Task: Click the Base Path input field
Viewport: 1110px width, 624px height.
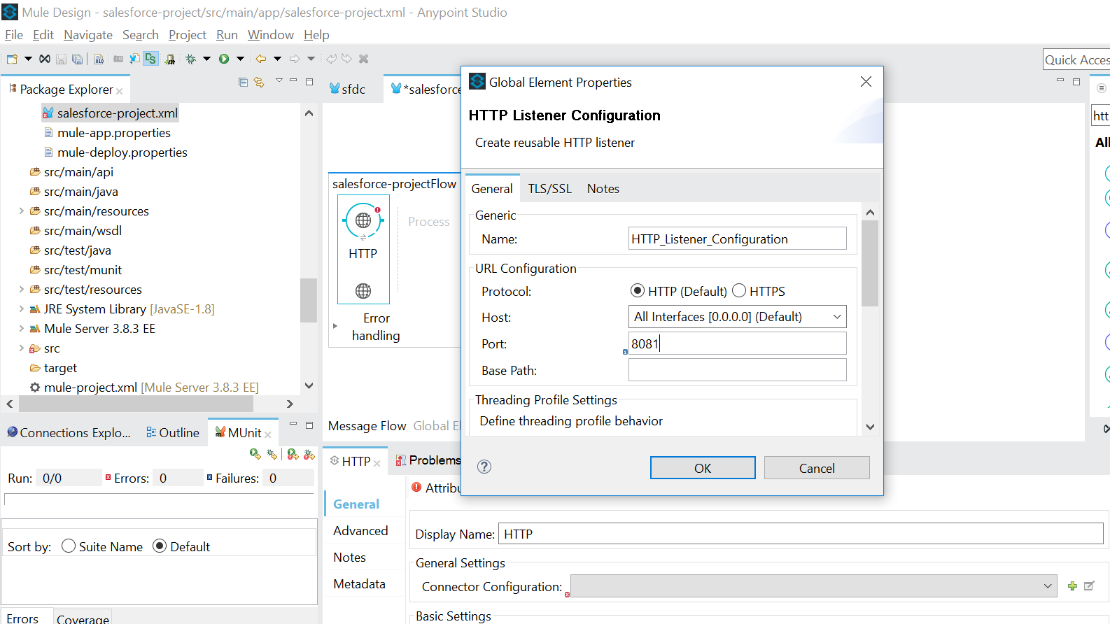Action: click(x=738, y=370)
